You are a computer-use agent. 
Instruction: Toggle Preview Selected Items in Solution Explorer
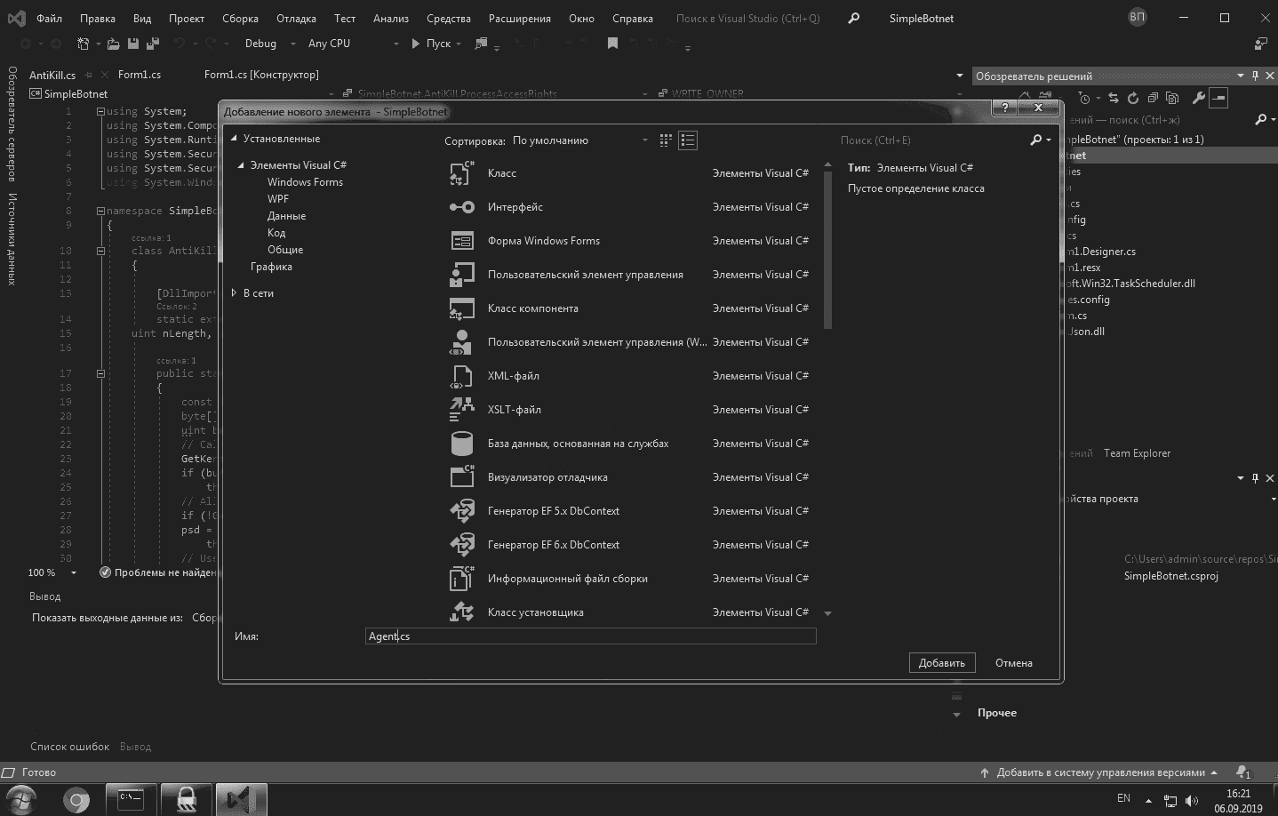[1218, 98]
